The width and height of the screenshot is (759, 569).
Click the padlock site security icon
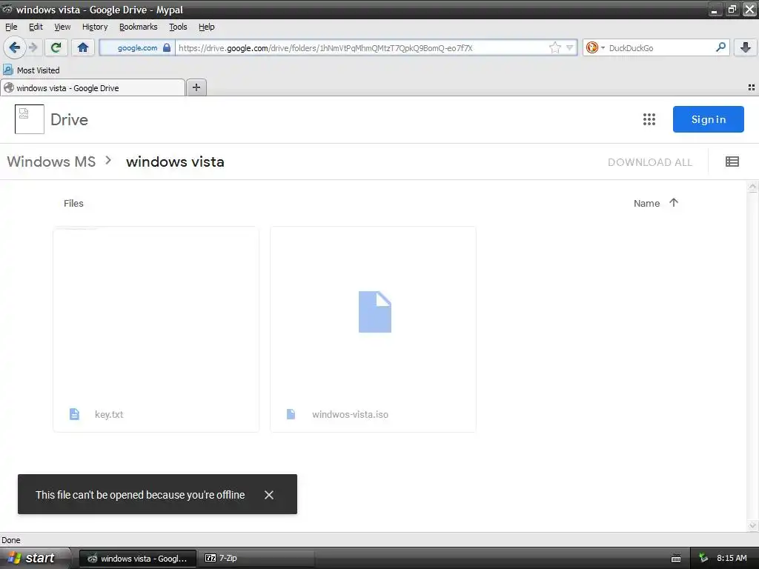(x=167, y=47)
